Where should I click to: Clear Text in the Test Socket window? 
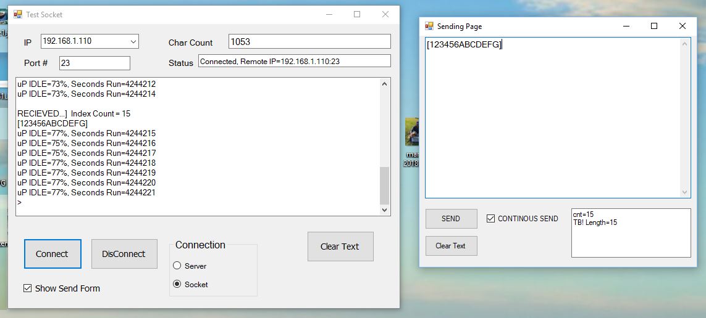[340, 247]
